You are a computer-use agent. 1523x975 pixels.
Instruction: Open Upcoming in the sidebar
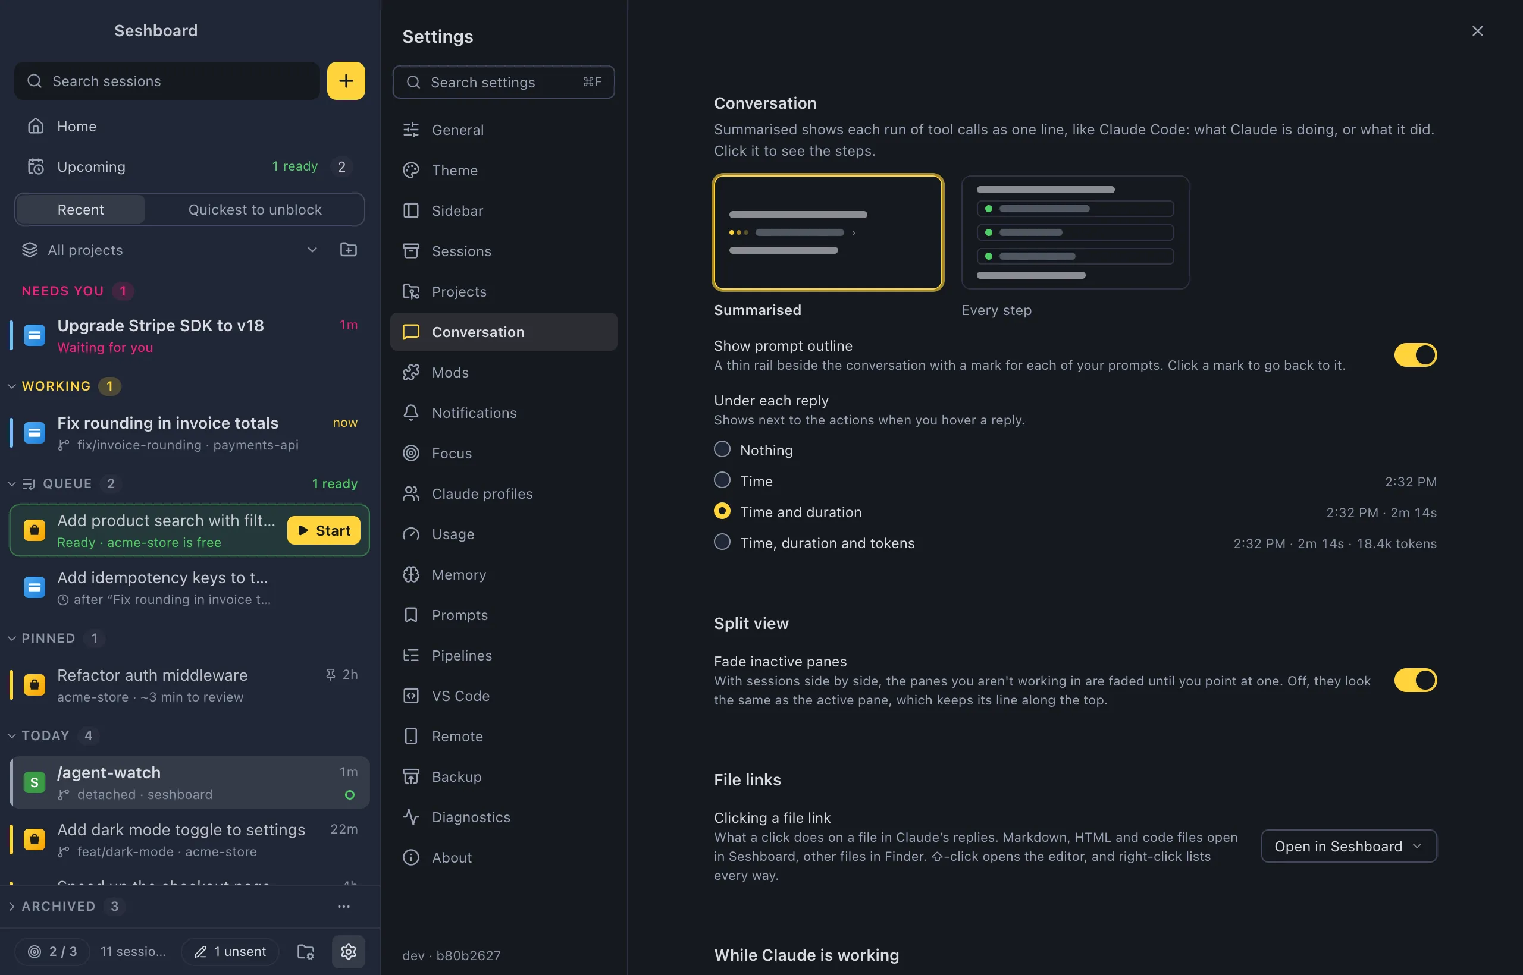(189, 166)
